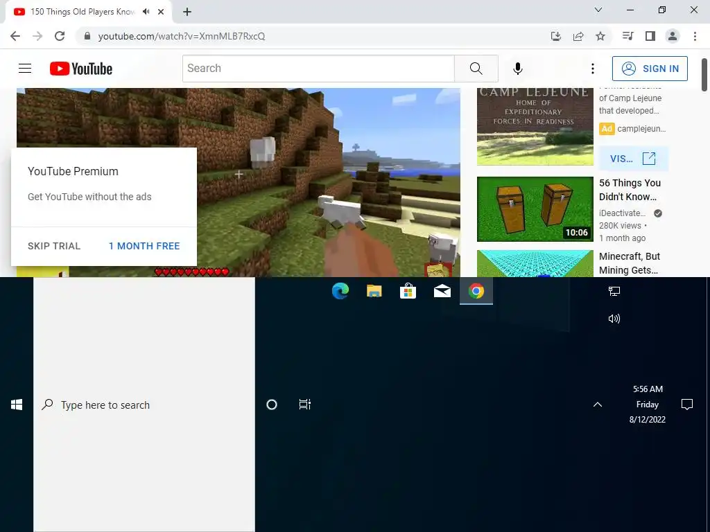Open Mail app from taskbar
This screenshot has height=532, width=710.
(442, 291)
